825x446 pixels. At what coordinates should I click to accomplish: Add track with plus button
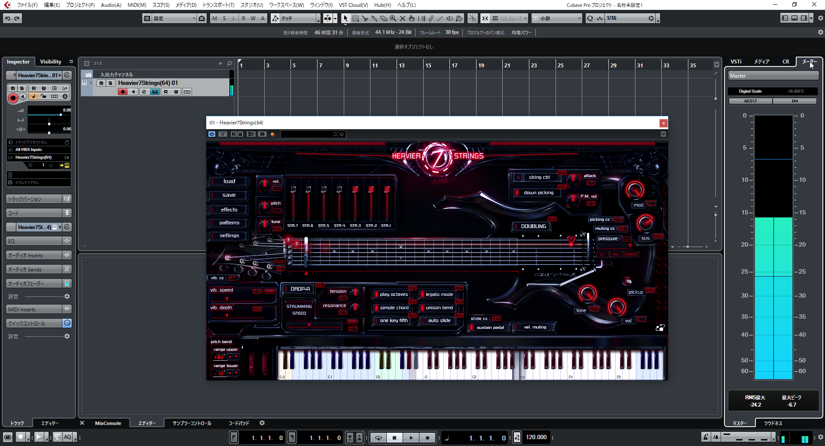220,63
